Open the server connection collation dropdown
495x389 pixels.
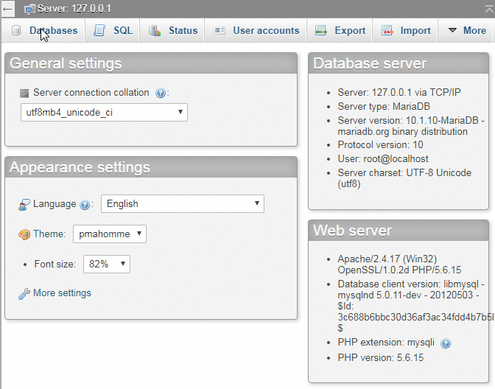(104, 113)
